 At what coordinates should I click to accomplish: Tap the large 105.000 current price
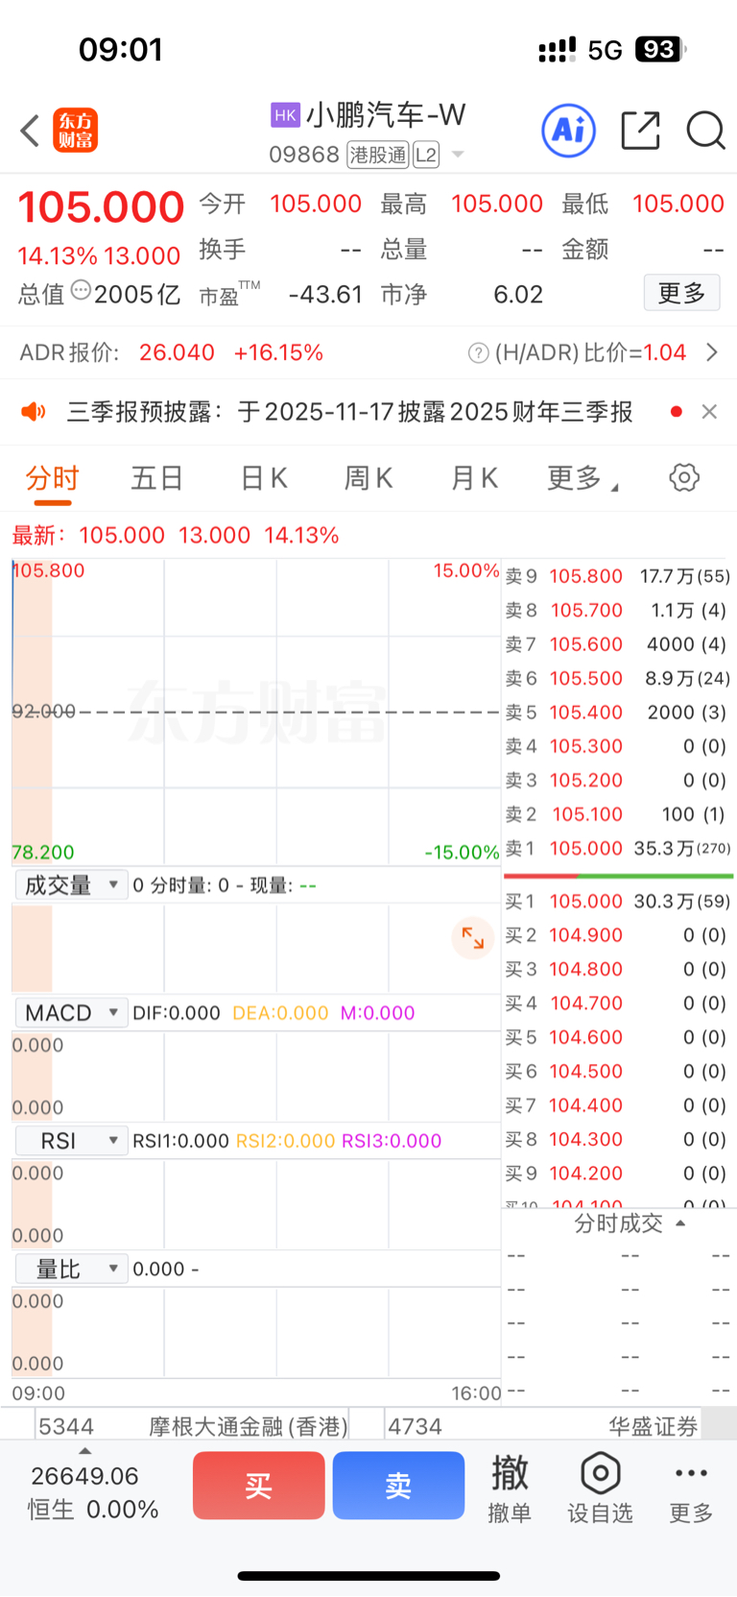101,207
